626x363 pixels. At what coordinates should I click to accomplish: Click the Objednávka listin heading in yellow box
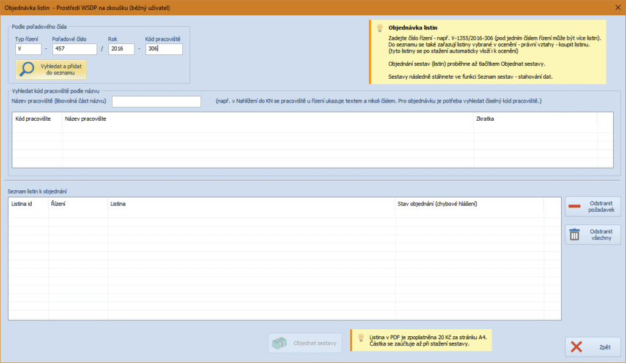pos(413,28)
